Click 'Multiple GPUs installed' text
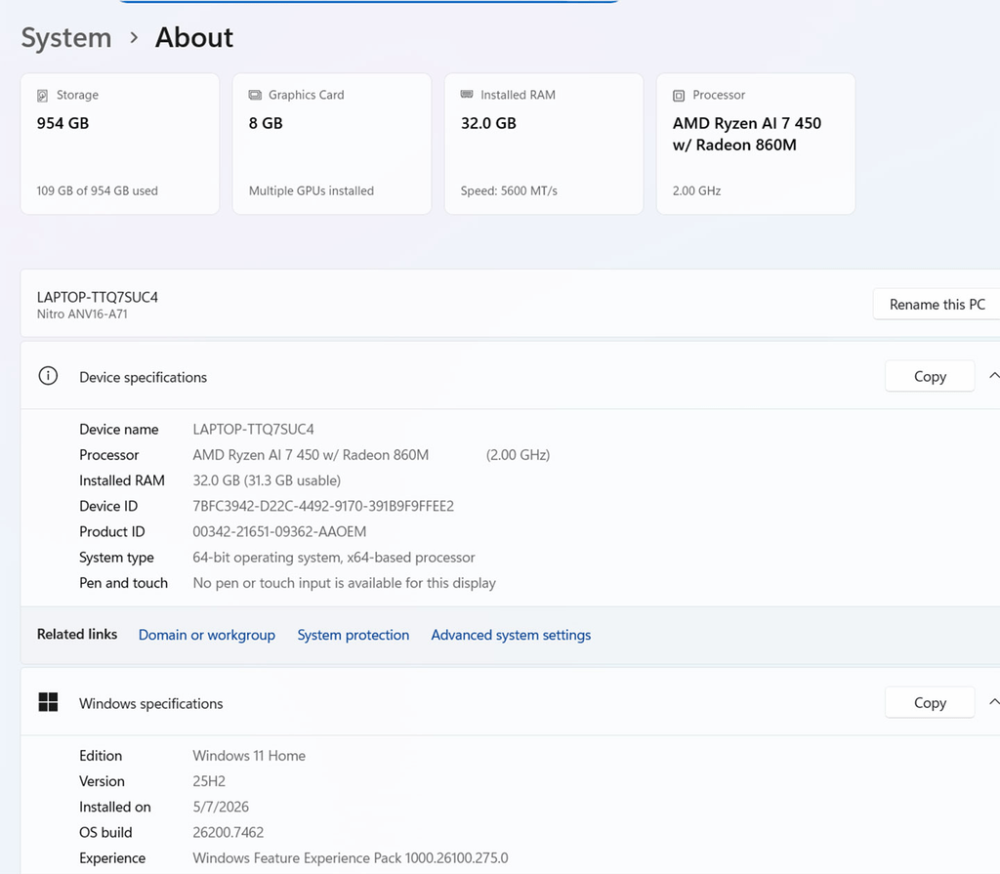This screenshot has height=874, width=1000. click(x=312, y=190)
